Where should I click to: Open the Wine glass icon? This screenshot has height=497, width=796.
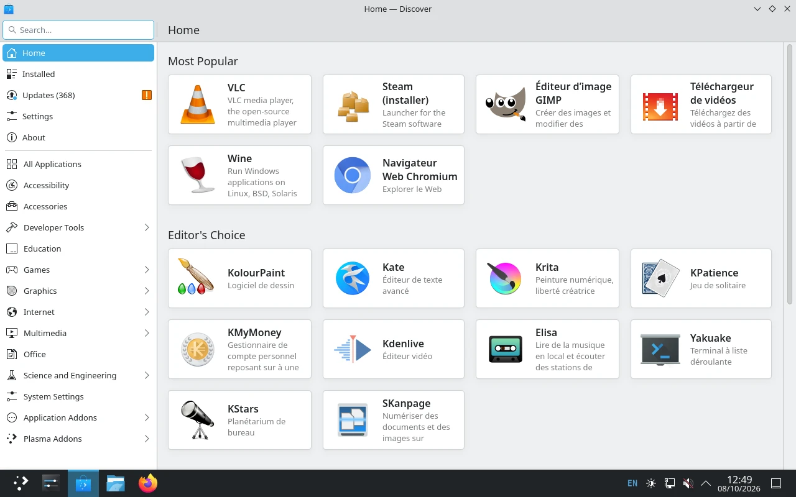(198, 175)
